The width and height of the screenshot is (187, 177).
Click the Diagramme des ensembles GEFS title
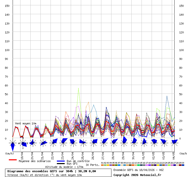(52, 171)
